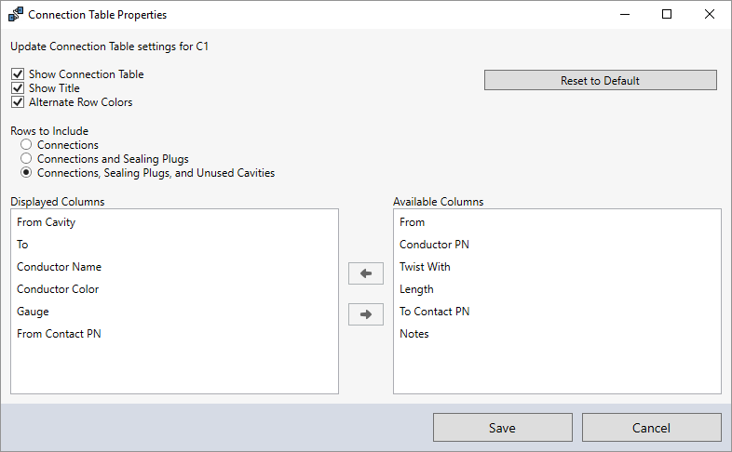The height and width of the screenshot is (452, 732).
Task: Close the Connection Table Properties window
Action: (710, 15)
